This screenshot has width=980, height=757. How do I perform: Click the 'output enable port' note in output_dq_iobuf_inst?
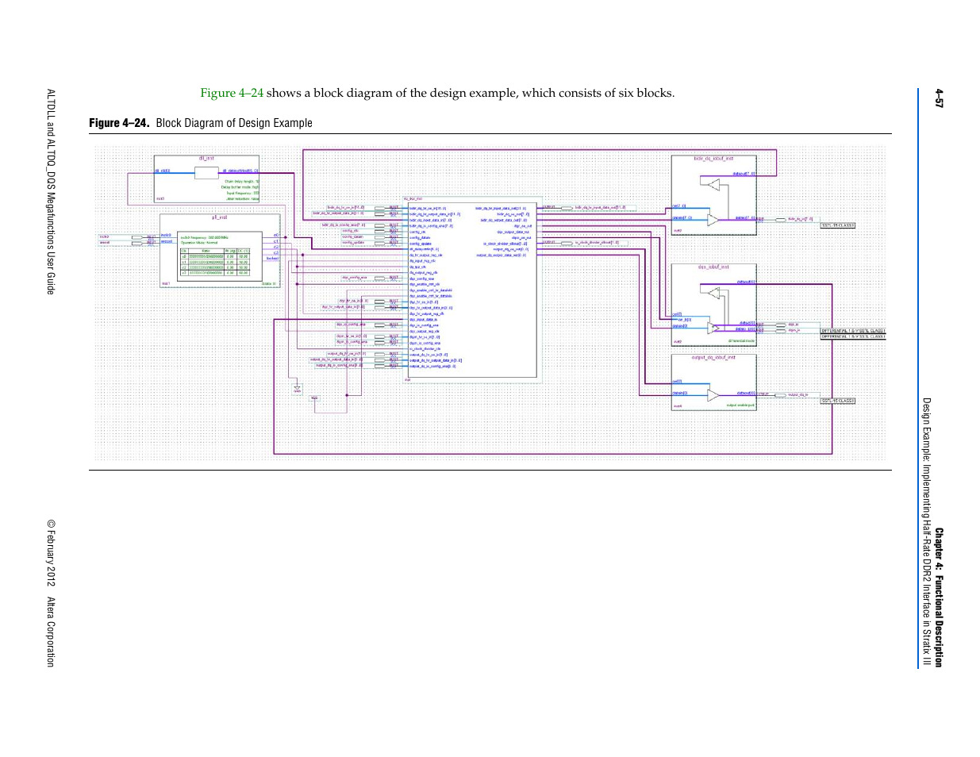click(x=741, y=405)
